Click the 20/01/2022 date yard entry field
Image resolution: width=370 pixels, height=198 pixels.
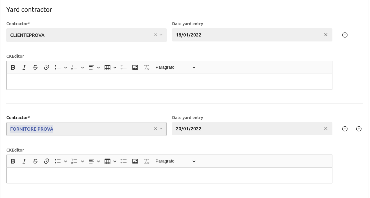(246, 129)
